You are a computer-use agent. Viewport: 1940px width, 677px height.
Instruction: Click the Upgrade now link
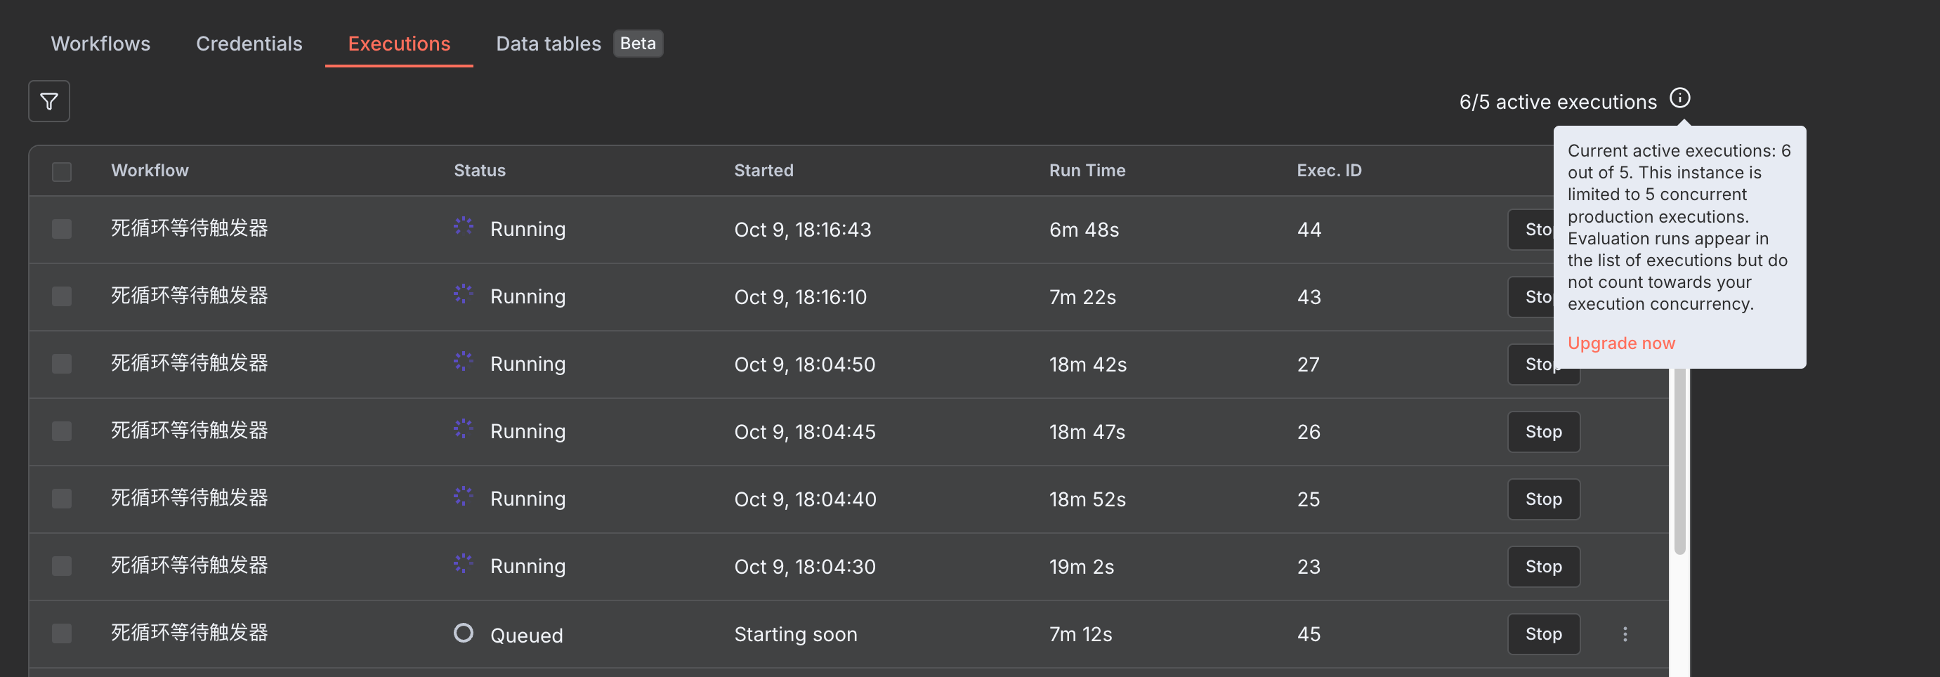pos(1620,343)
